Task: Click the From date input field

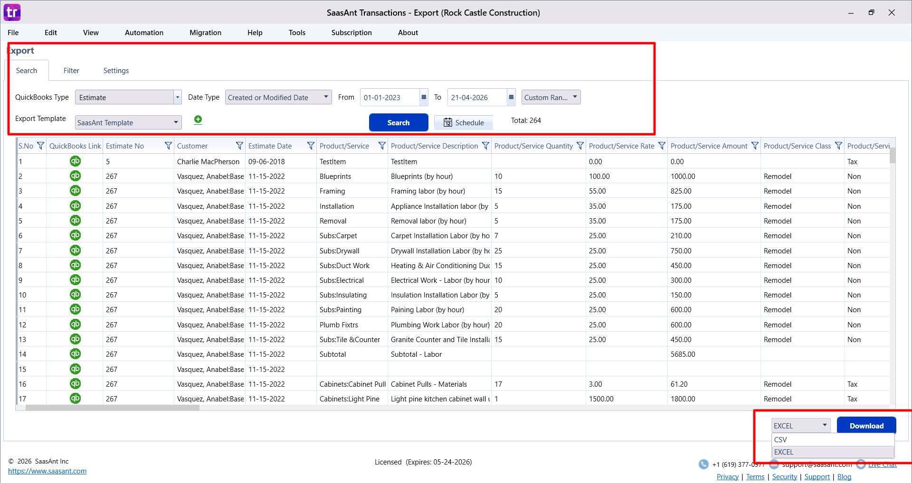Action: tap(389, 97)
